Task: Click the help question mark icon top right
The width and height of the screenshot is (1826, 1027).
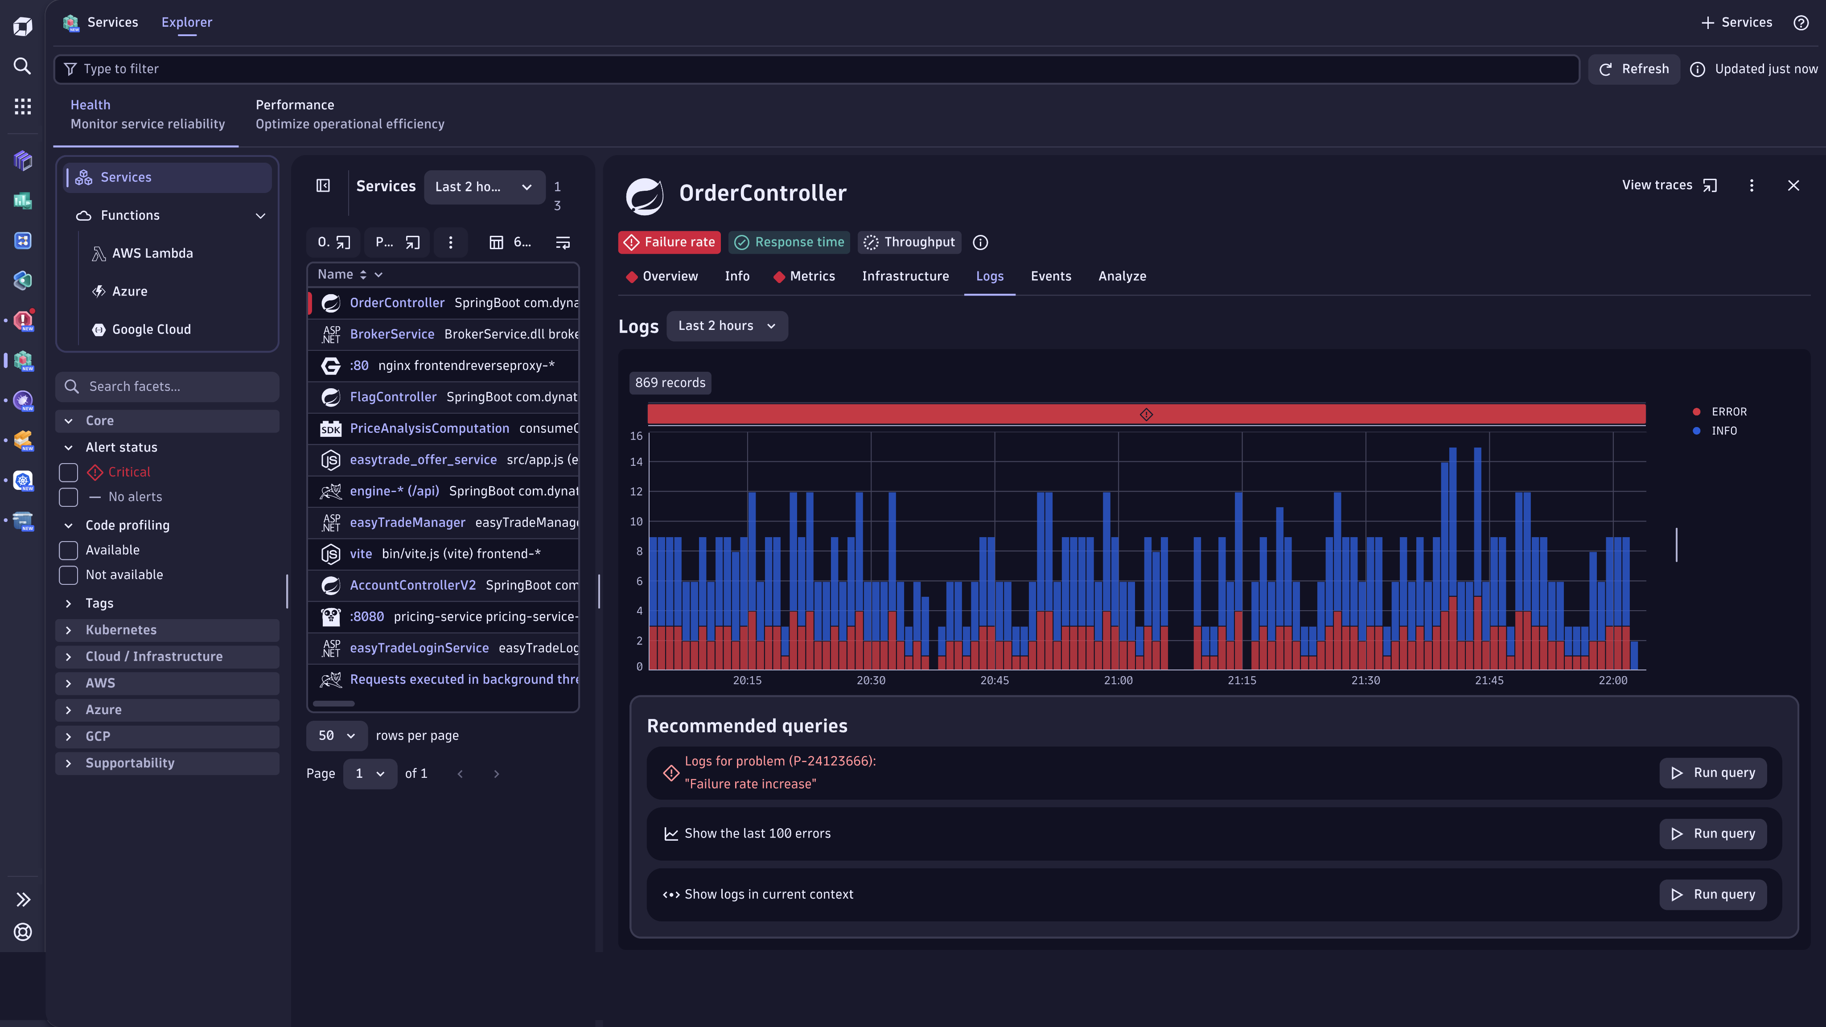Action: pos(1801,23)
